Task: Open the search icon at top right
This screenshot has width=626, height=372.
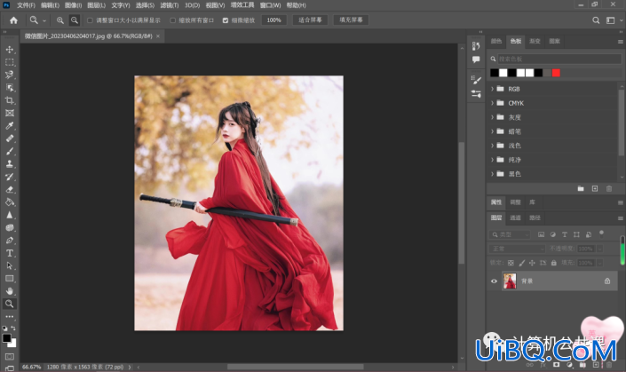Action: click(596, 20)
